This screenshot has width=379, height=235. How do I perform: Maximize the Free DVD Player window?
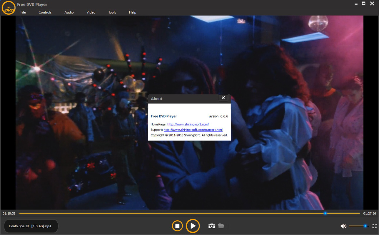[363, 4]
